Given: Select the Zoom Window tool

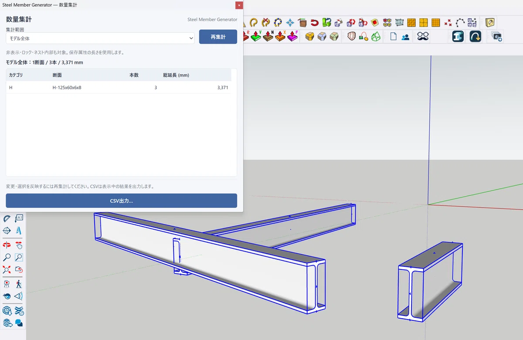Looking at the screenshot, I should 19,257.
